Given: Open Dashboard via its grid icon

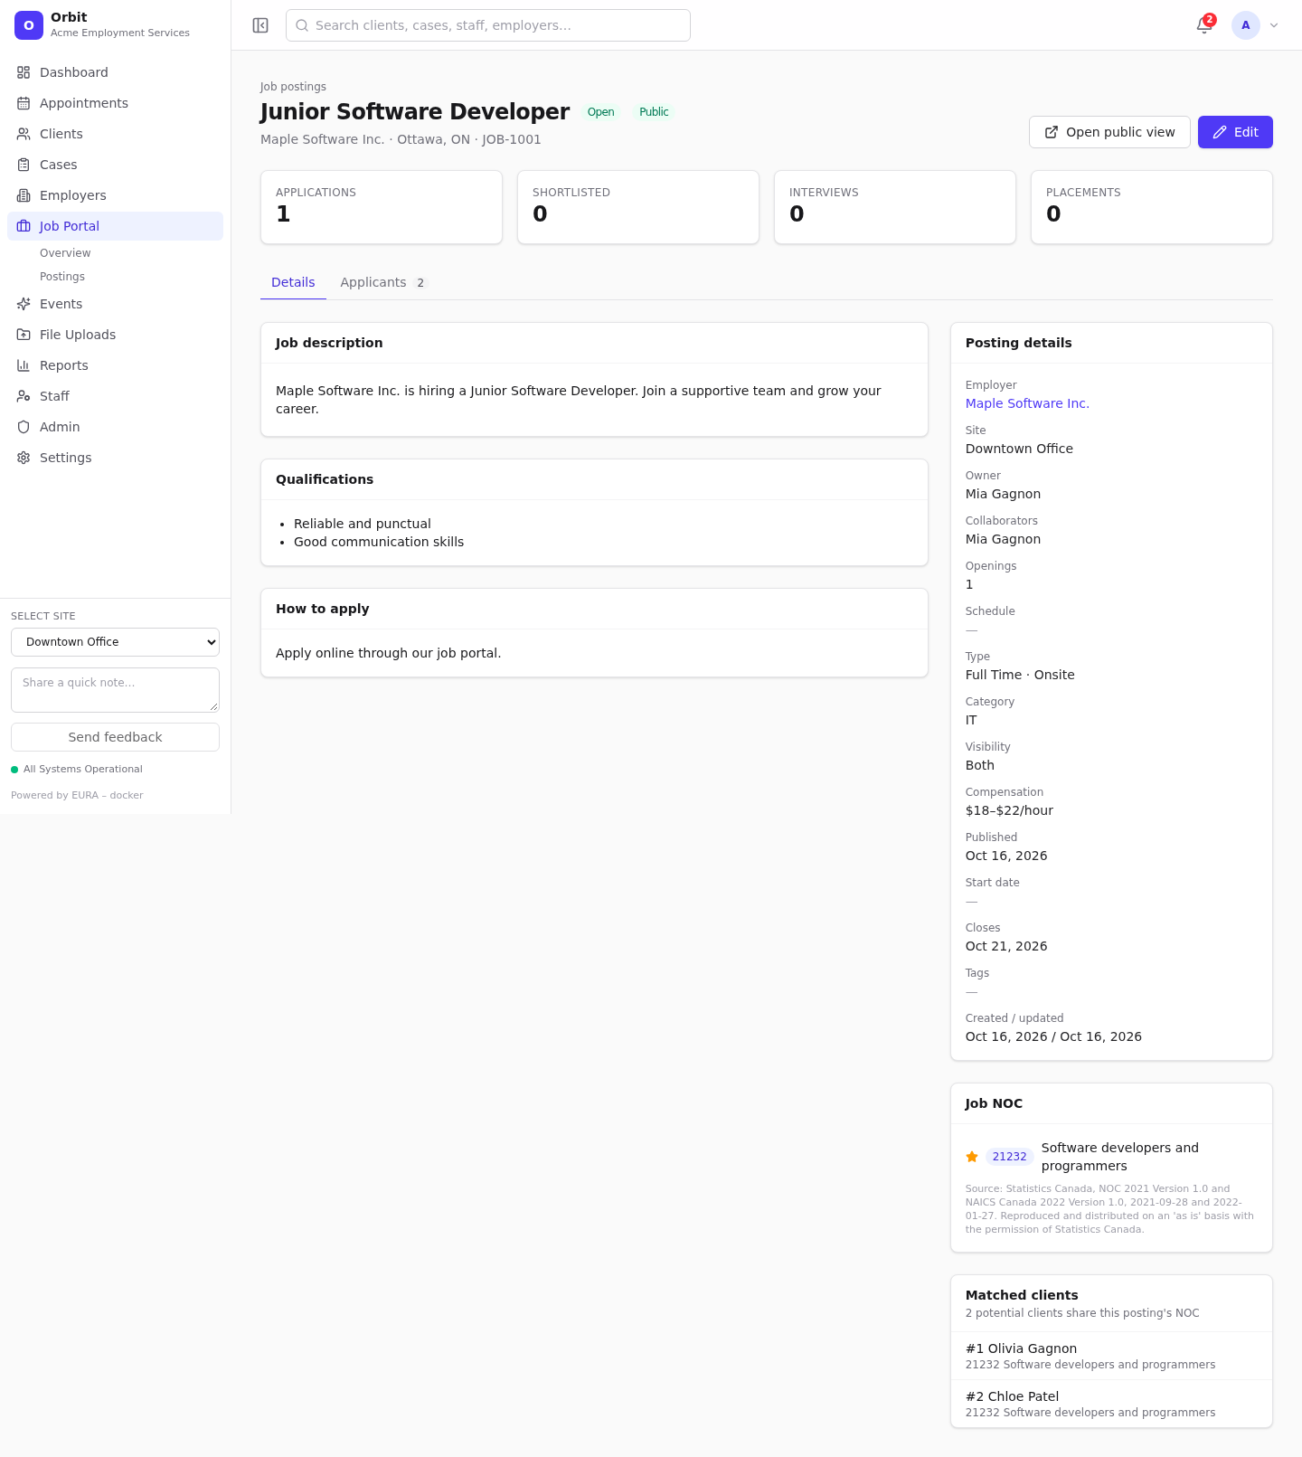Looking at the screenshot, I should click(24, 72).
